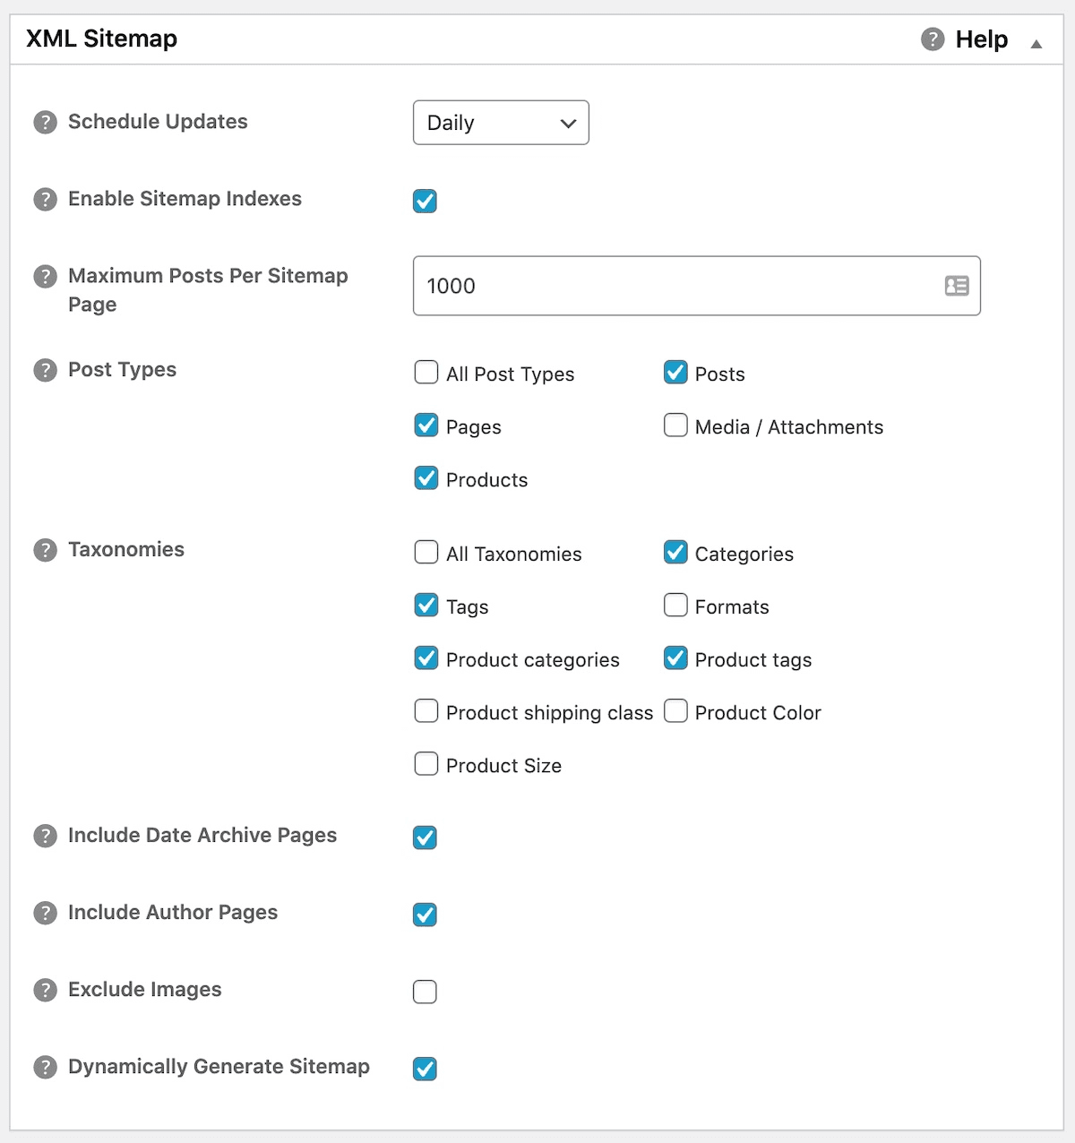Click into Maximum Posts Per Sitemap field

point(672,286)
